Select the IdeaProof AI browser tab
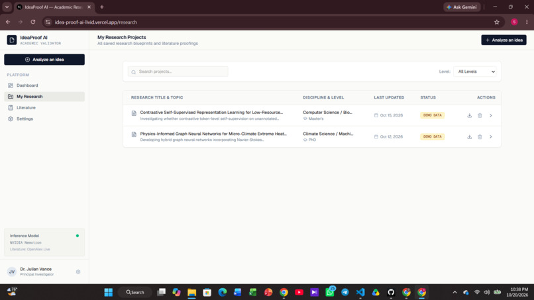 pos(54,7)
